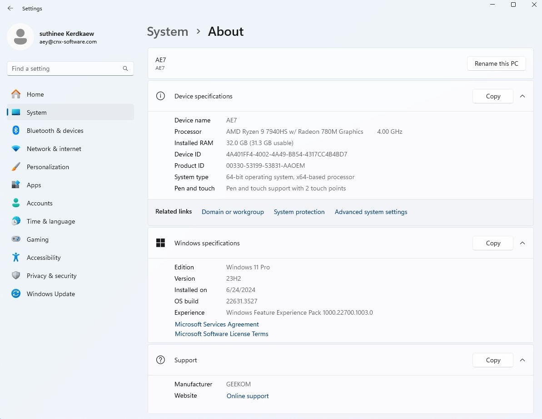Screen dimensions: 542x419
Task: Go to Network & internet settings
Action: pos(70,149)
